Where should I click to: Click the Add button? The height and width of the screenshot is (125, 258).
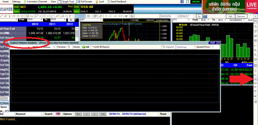coord(230,16)
